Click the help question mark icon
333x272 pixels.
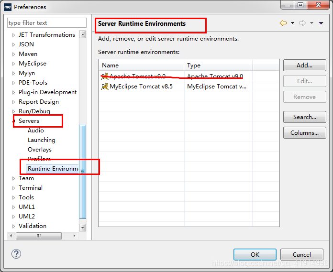pyautogui.click(x=16, y=254)
